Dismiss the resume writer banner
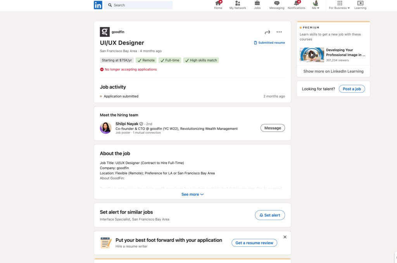The image size is (397, 263). click(x=285, y=237)
